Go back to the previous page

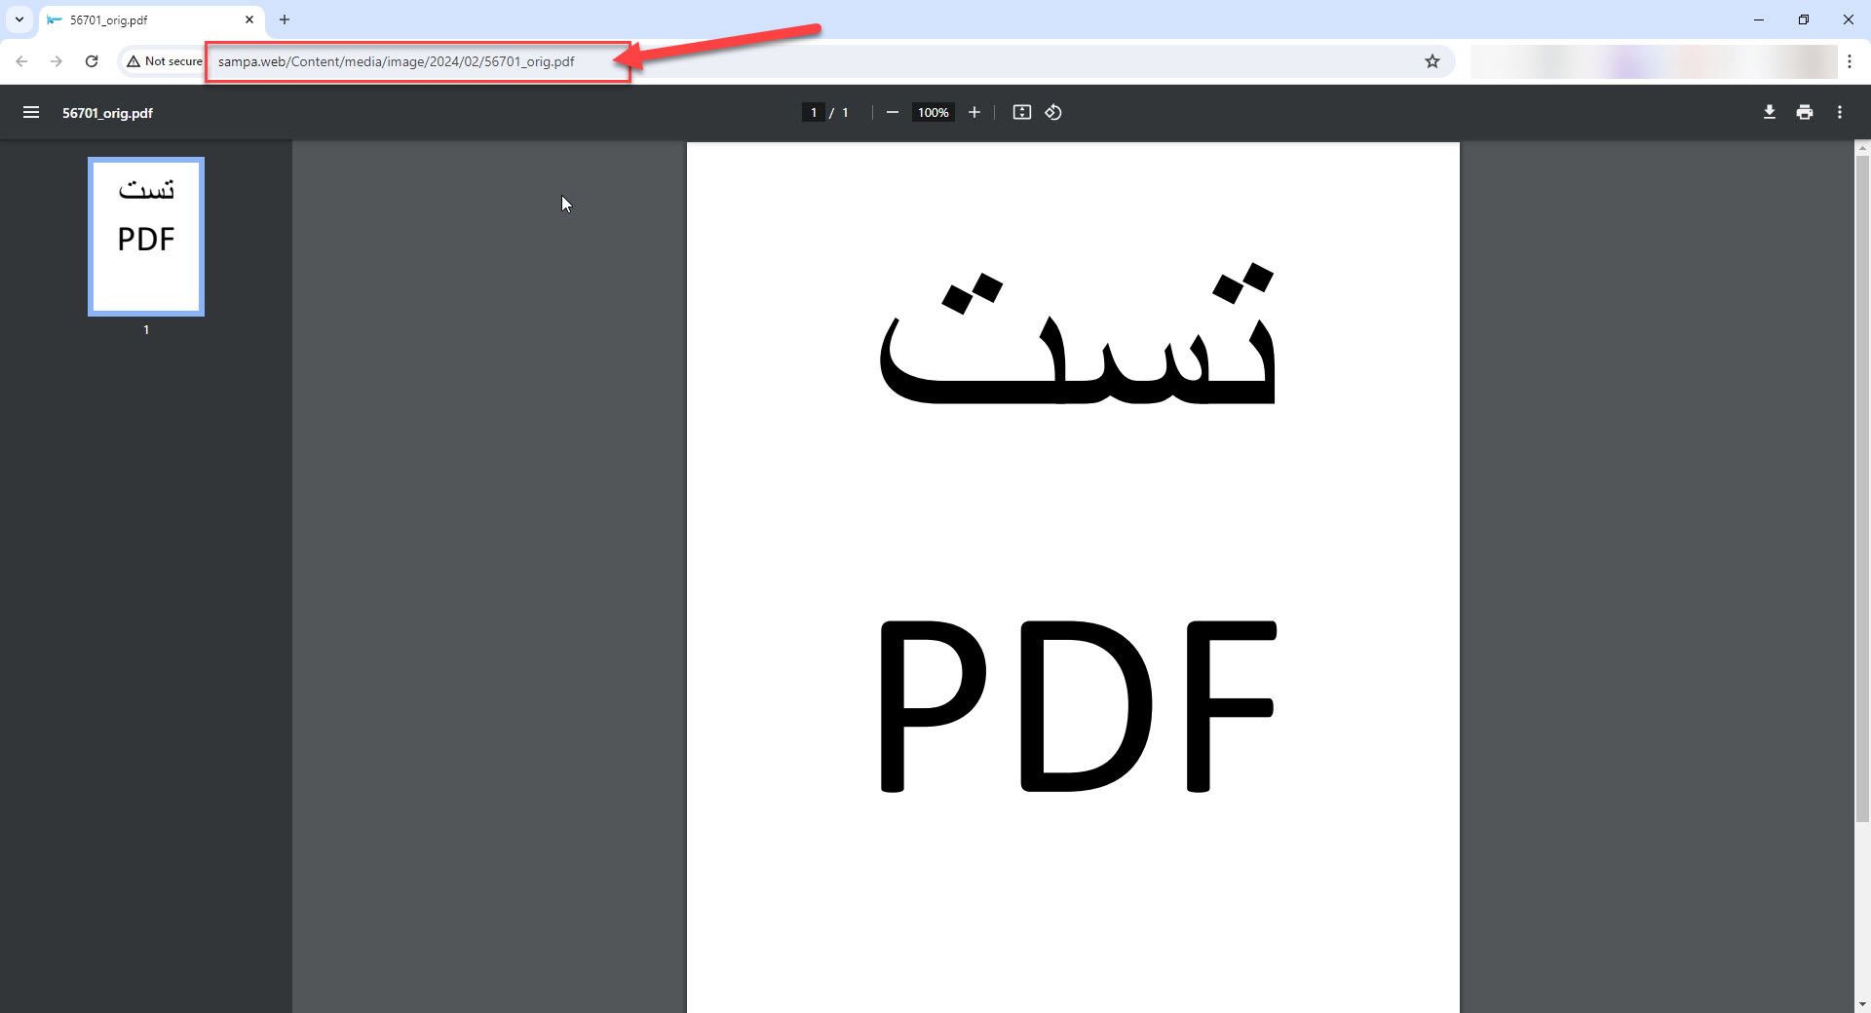pyautogui.click(x=21, y=61)
